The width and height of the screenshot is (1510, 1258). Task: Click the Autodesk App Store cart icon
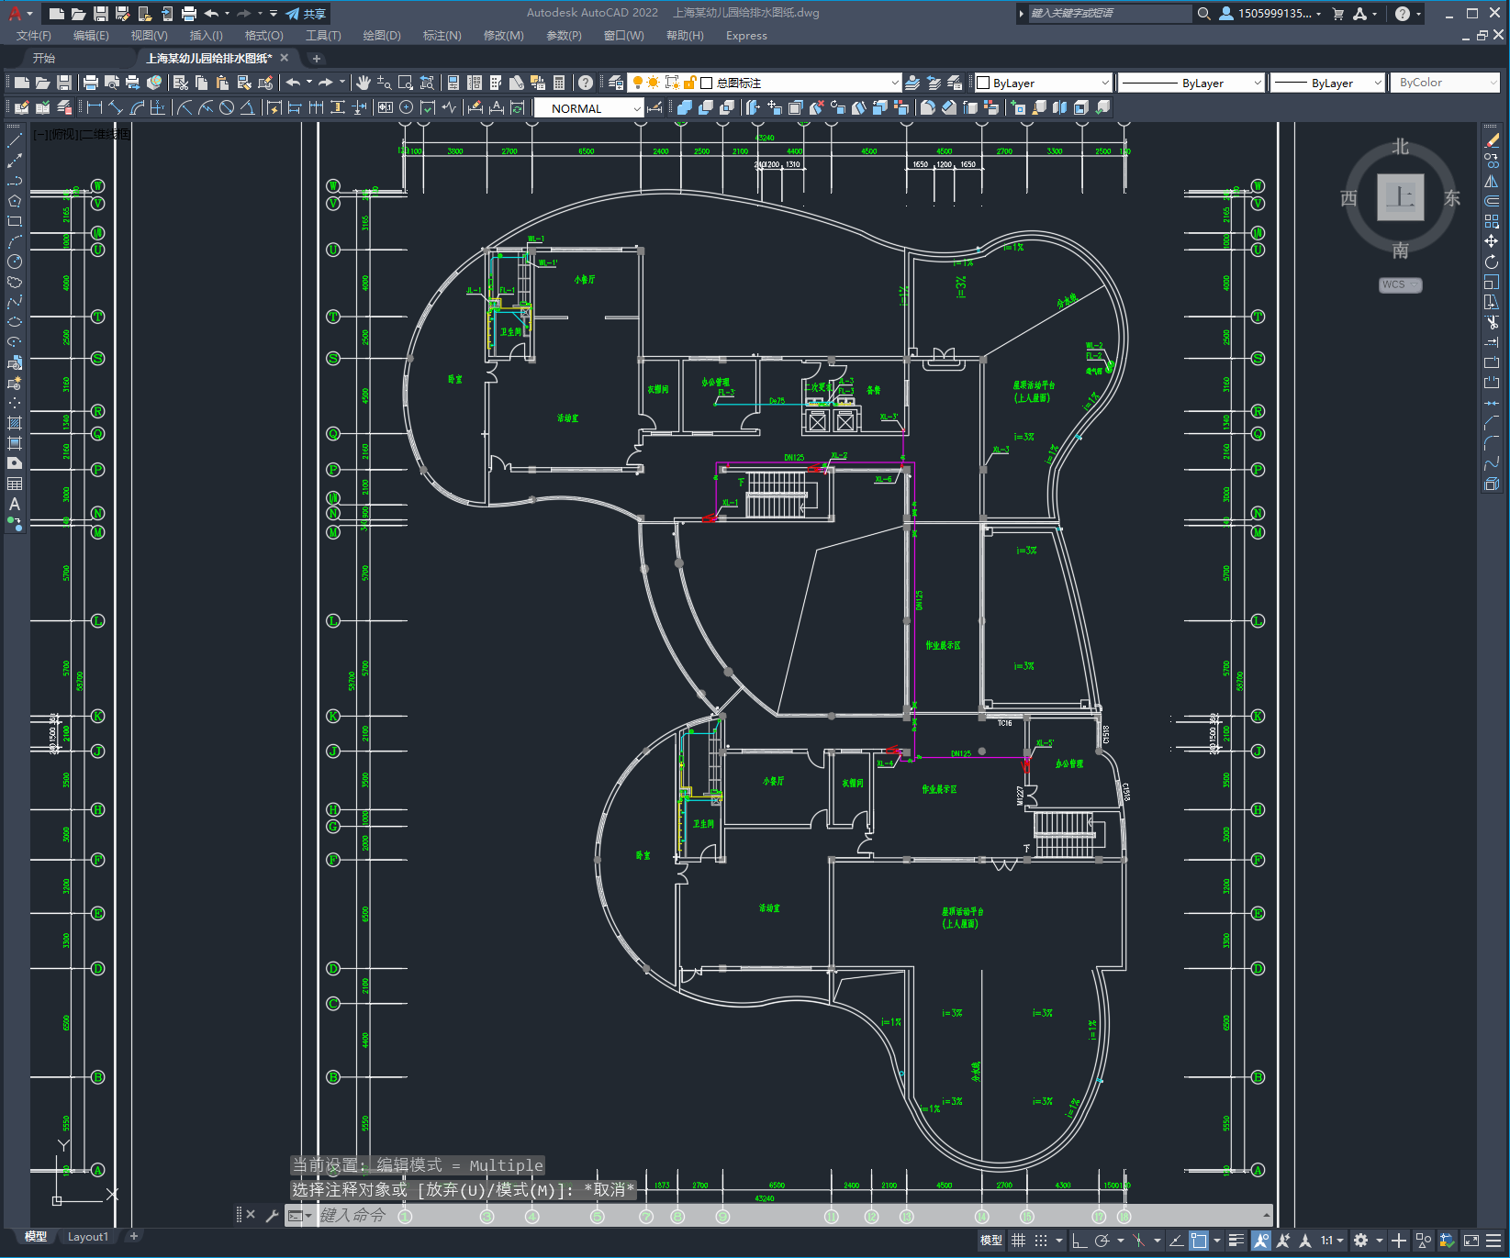point(1338,14)
